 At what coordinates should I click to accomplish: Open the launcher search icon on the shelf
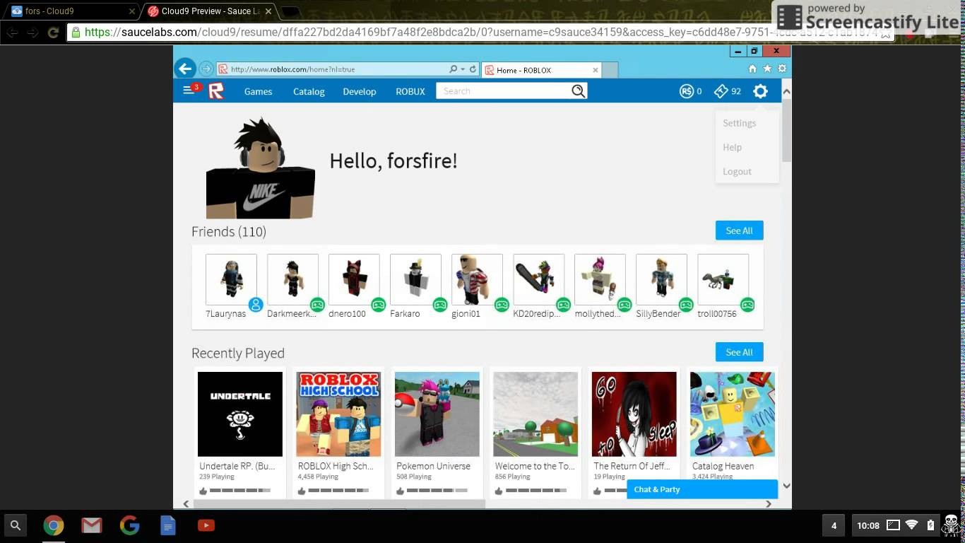[x=16, y=525]
